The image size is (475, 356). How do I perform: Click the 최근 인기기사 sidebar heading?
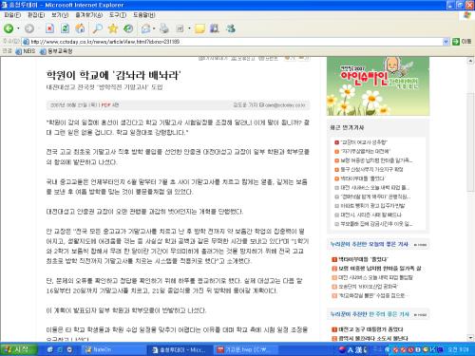click(347, 127)
